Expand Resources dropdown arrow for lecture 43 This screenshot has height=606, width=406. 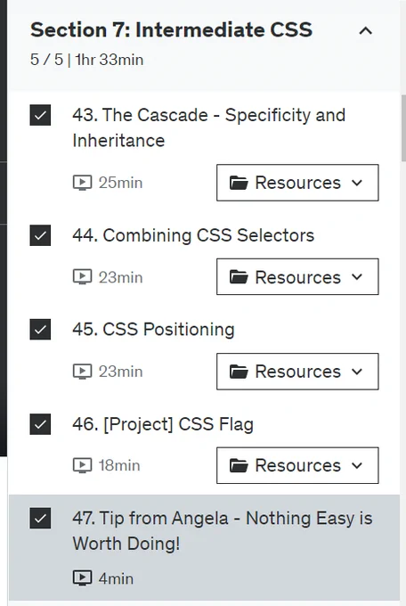357,183
